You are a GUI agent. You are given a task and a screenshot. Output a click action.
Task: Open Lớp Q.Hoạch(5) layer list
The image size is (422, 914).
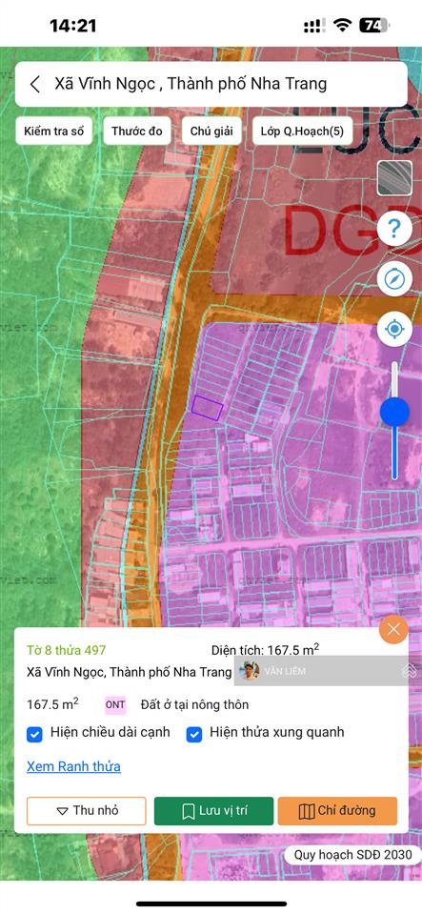tap(302, 132)
